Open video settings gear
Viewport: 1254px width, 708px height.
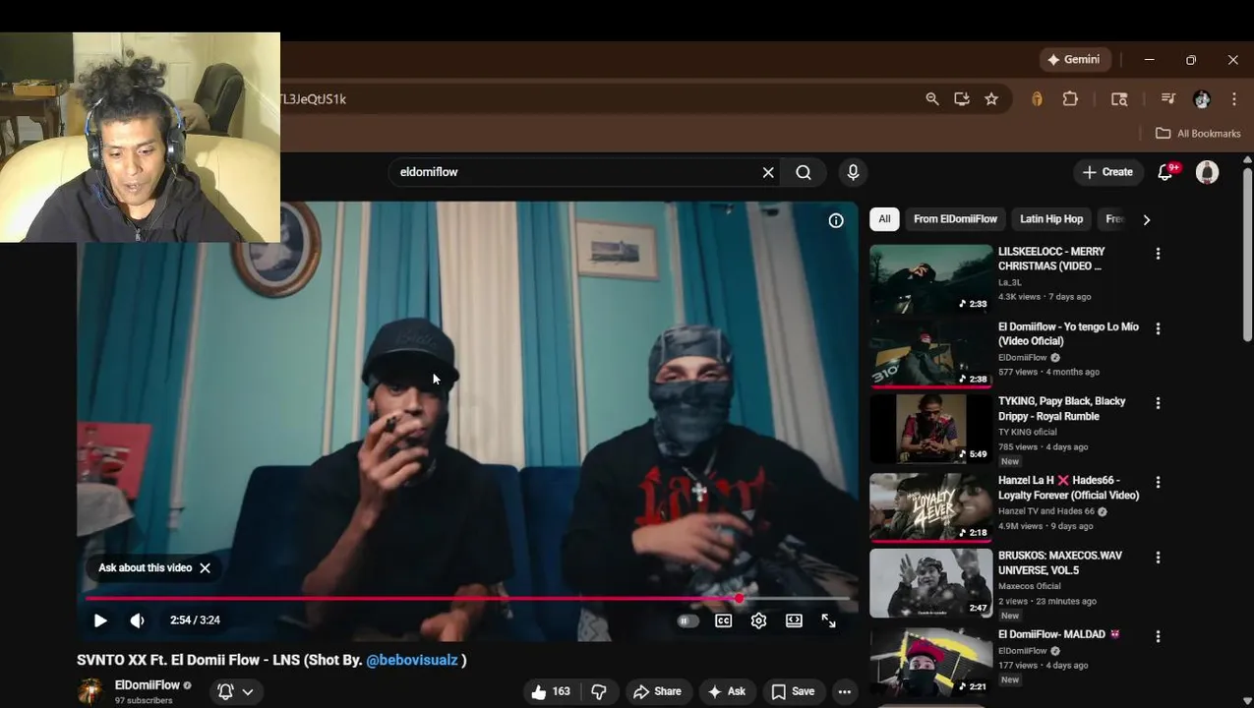click(758, 620)
